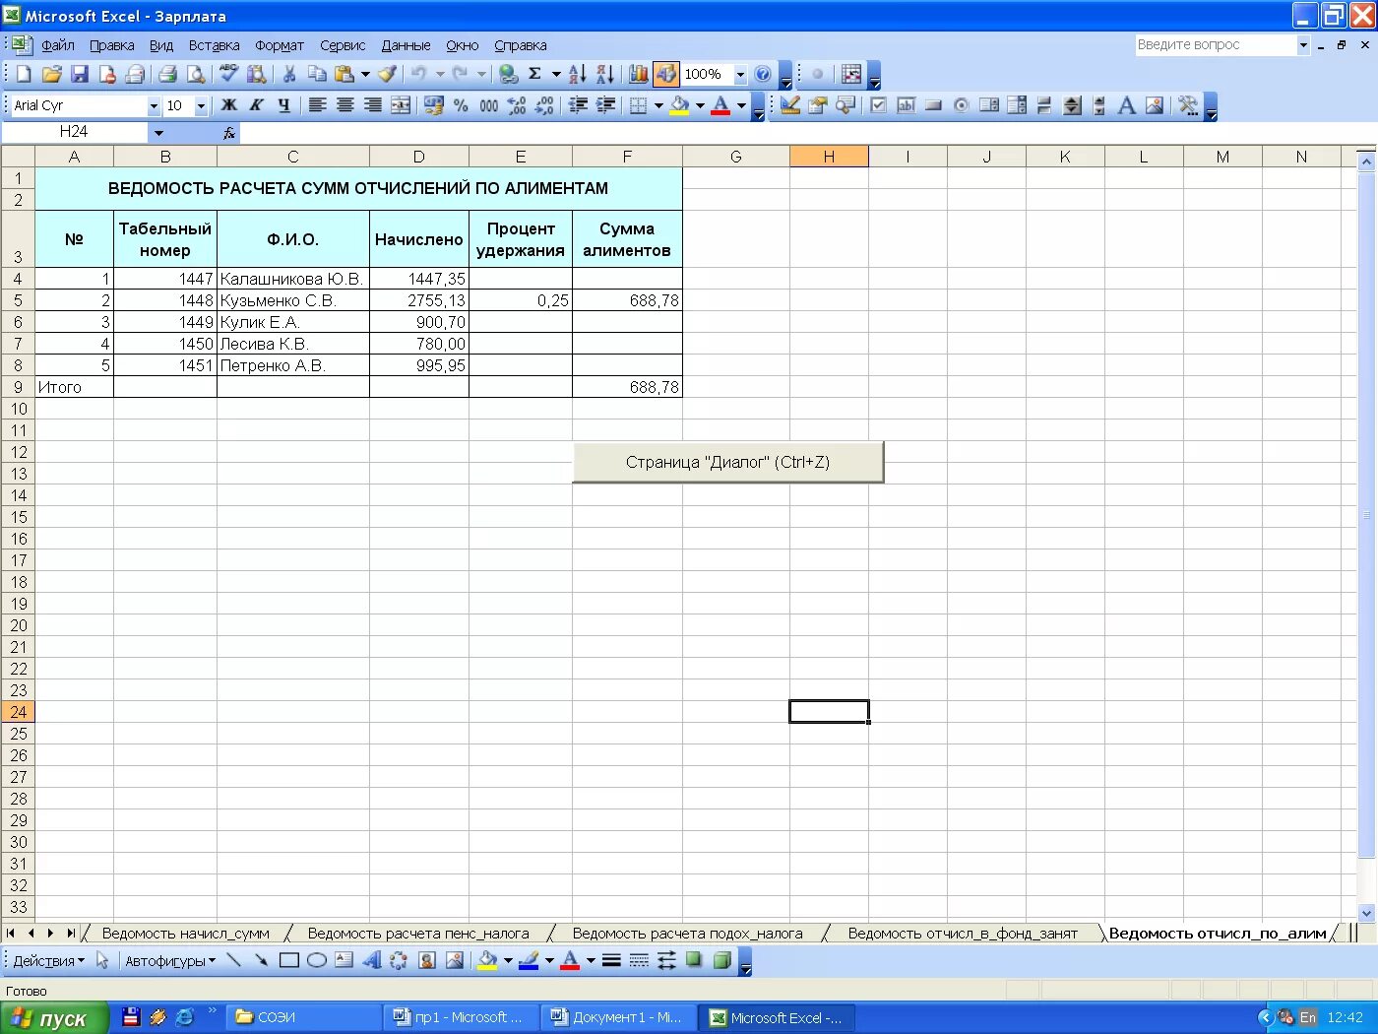Select the Oval drawing tool

(317, 960)
